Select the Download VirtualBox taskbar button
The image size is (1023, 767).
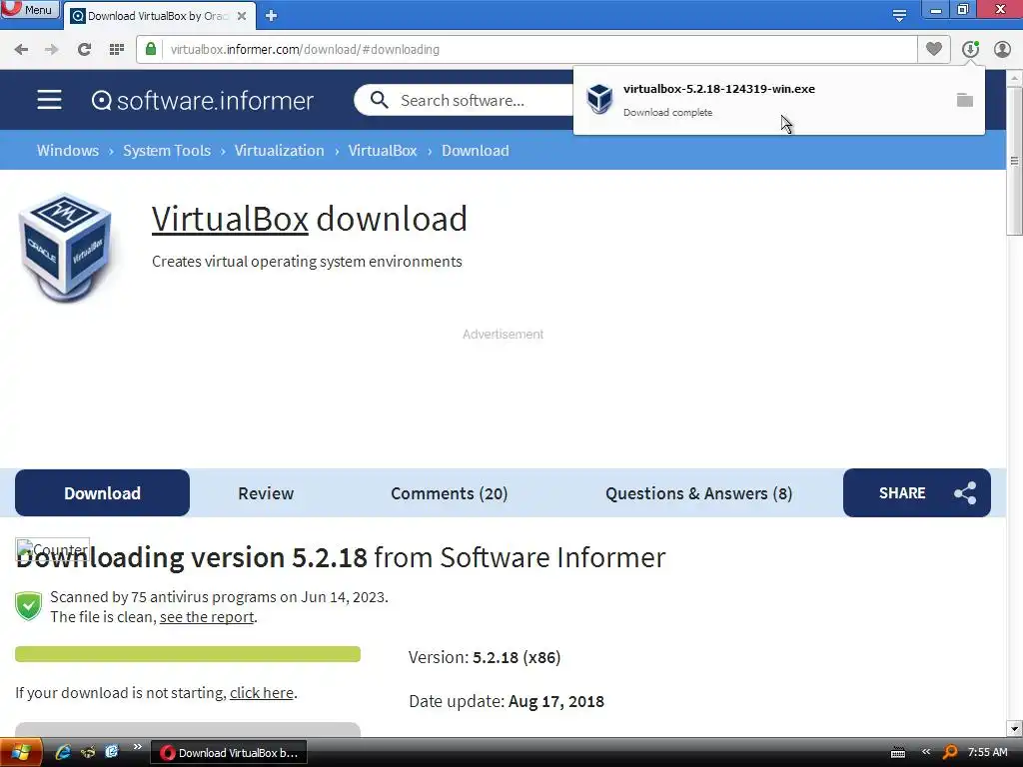(x=229, y=753)
